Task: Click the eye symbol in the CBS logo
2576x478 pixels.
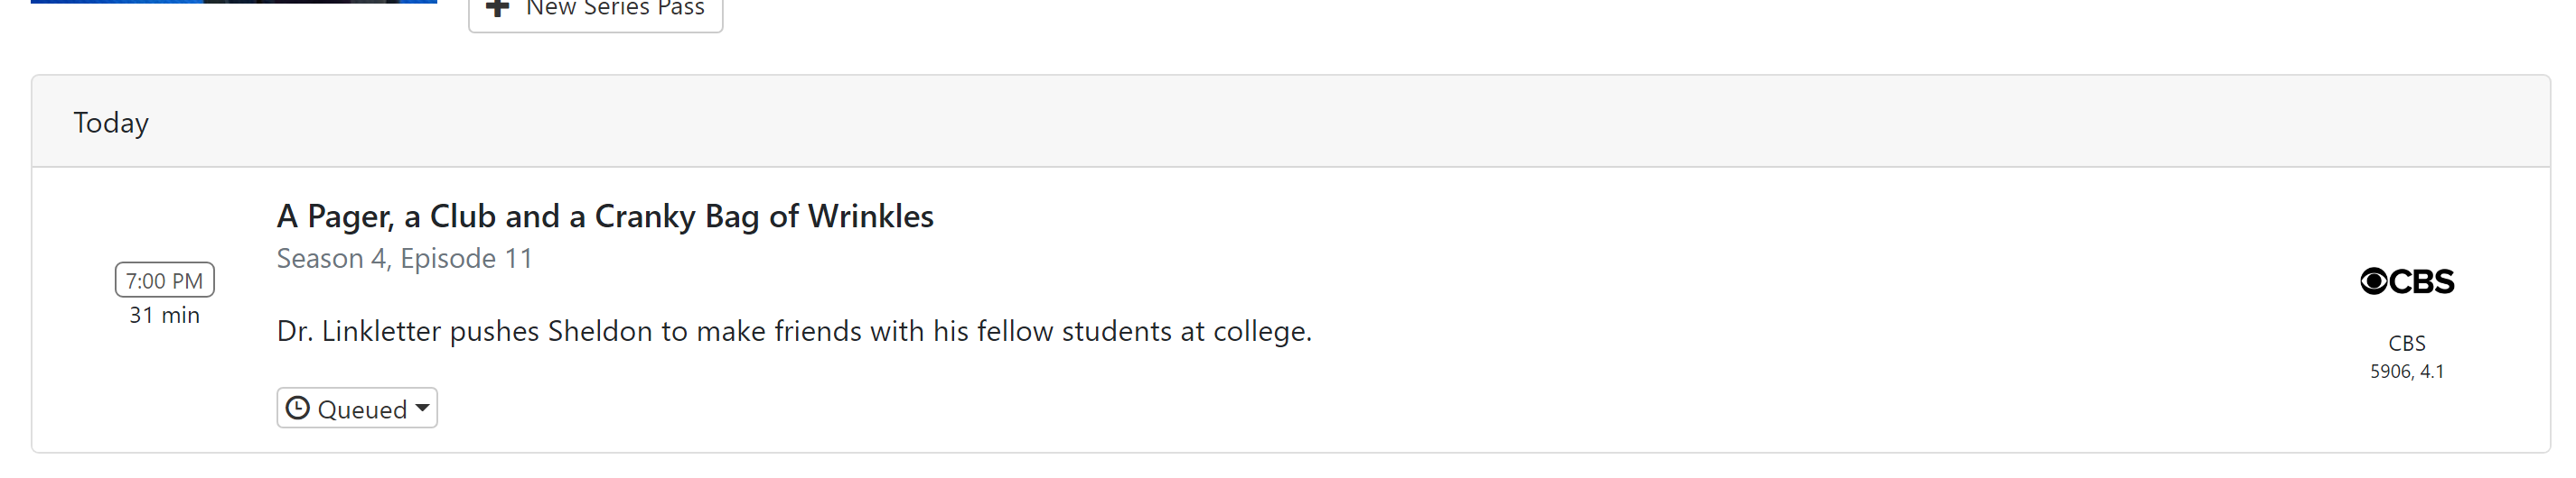Action: pyautogui.click(x=2373, y=281)
